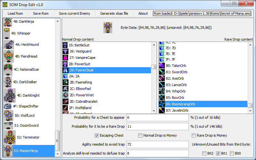This screenshot has height=160, width=256.
Task: Click the Rom loaded path field
Action: click(202, 13)
